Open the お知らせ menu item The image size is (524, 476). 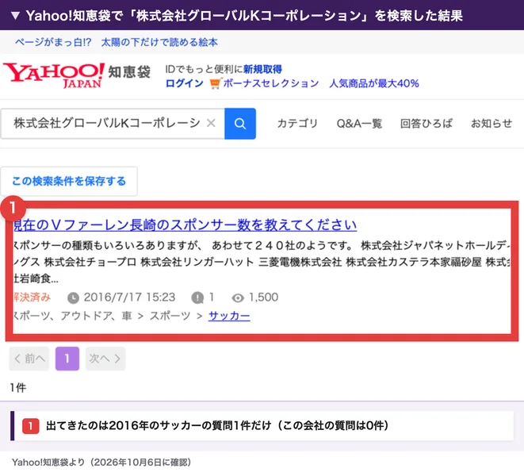(491, 124)
